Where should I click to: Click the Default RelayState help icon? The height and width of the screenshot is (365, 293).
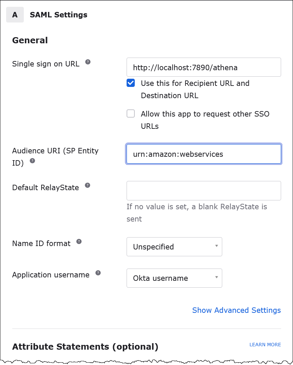pyautogui.click(x=87, y=185)
